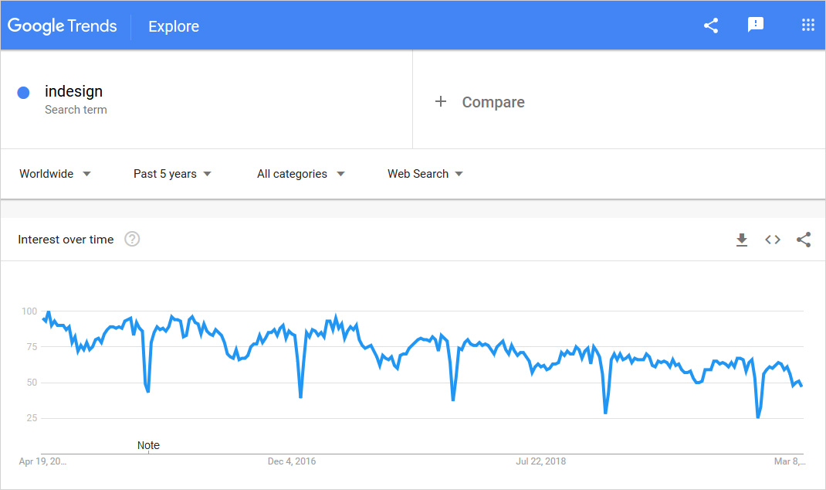The height and width of the screenshot is (490, 826).
Task: Edit the indesign search term
Action: click(73, 91)
